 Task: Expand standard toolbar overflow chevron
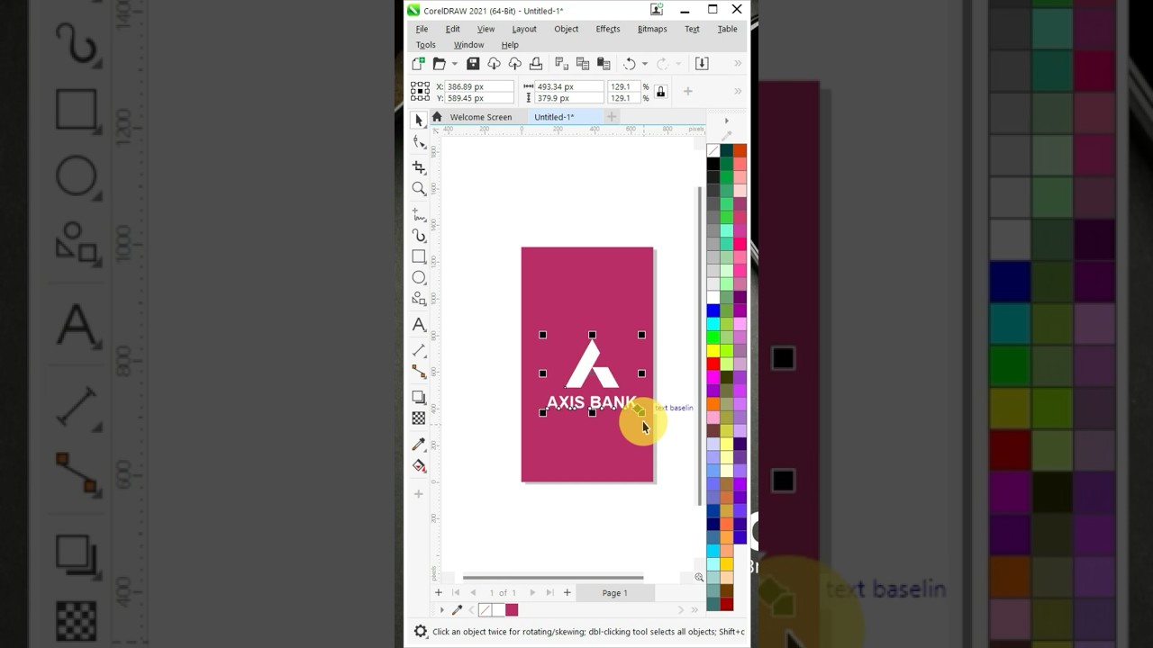tap(738, 64)
